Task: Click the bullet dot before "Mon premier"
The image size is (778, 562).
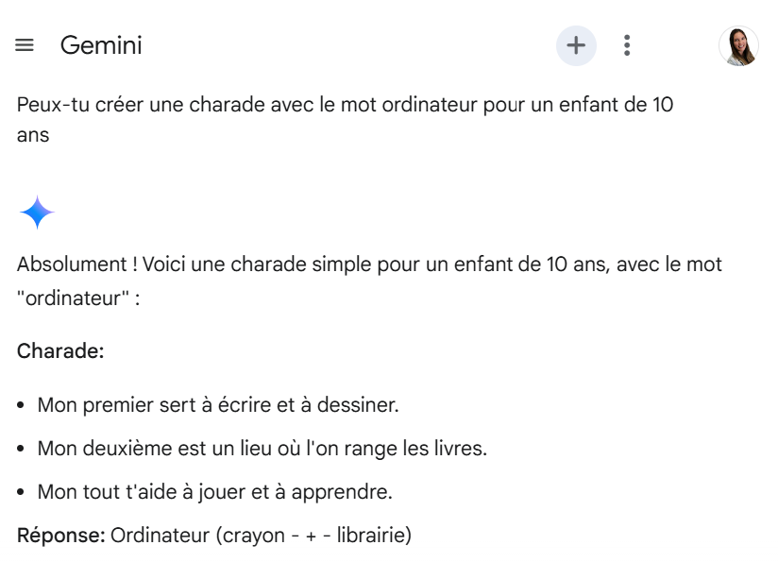Action: pyautogui.click(x=21, y=405)
